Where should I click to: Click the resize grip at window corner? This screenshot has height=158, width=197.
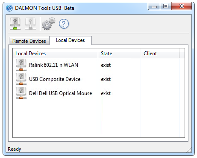click(189, 150)
